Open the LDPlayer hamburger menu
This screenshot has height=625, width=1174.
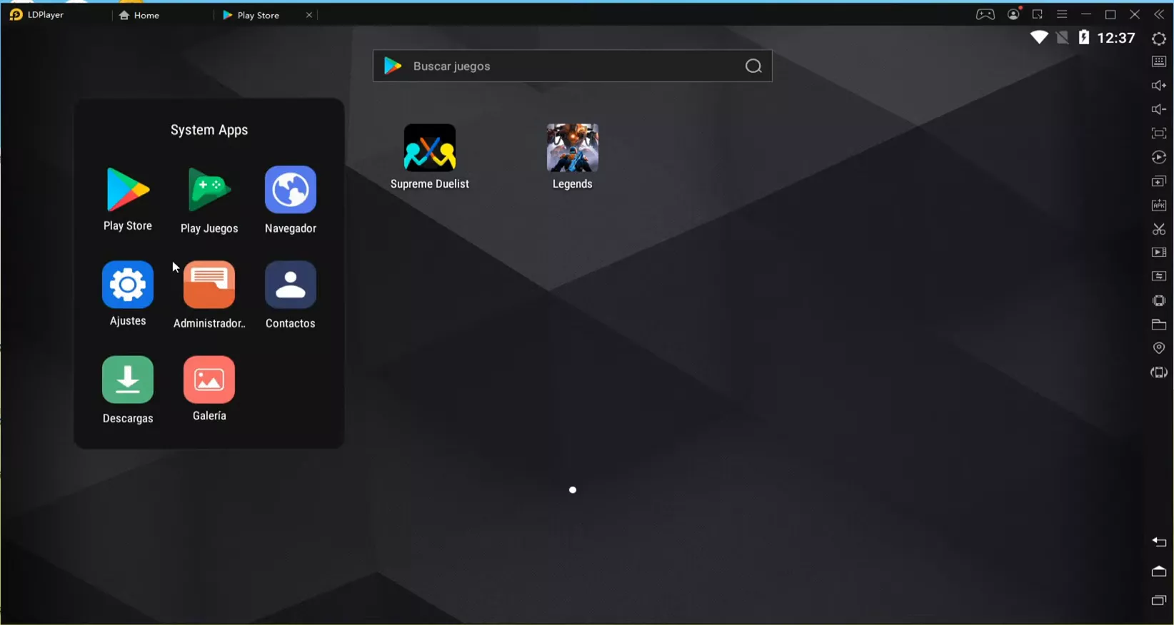click(1062, 14)
